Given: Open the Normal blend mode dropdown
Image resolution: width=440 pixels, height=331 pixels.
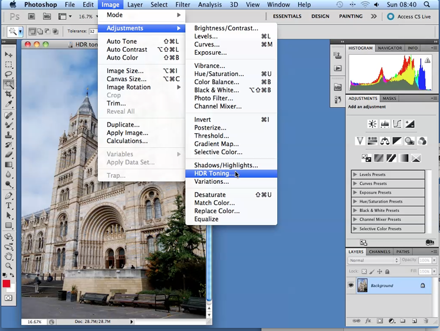Looking at the screenshot, I should click(x=373, y=260).
